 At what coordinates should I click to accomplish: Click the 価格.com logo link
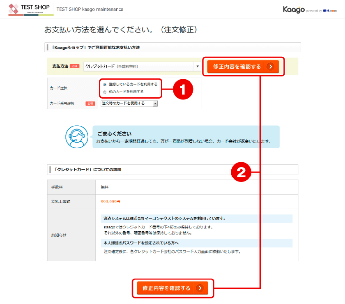330,11
